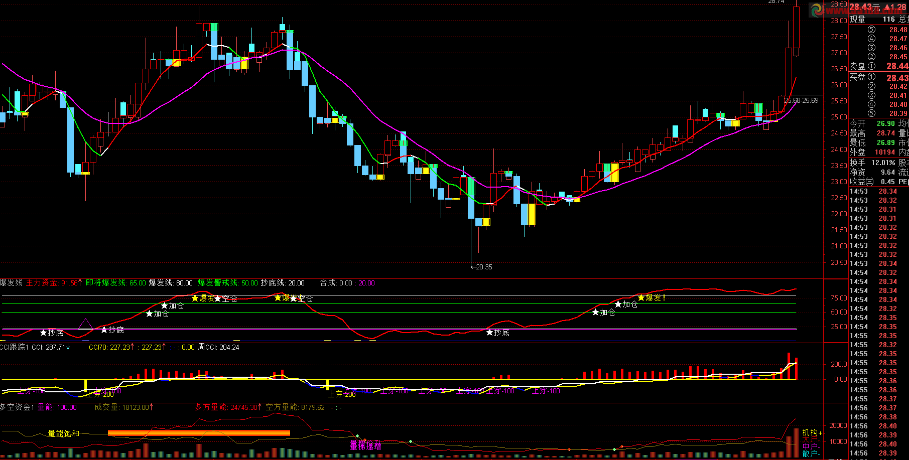Click the circled 1 next to 买盘
The width and height of the screenshot is (909, 460).
pos(871,77)
